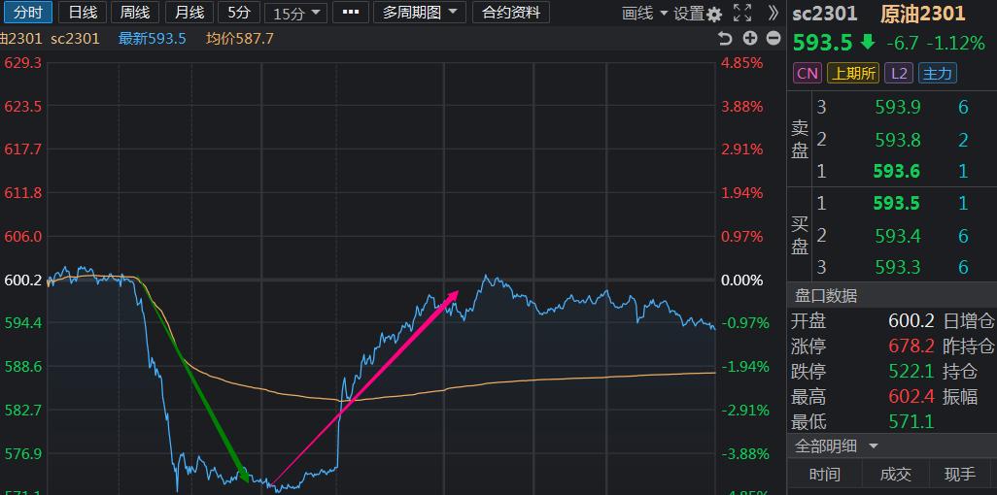The width and height of the screenshot is (997, 495).
Task: Click the 跌停 value 522.1
Action: [x=911, y=371]
